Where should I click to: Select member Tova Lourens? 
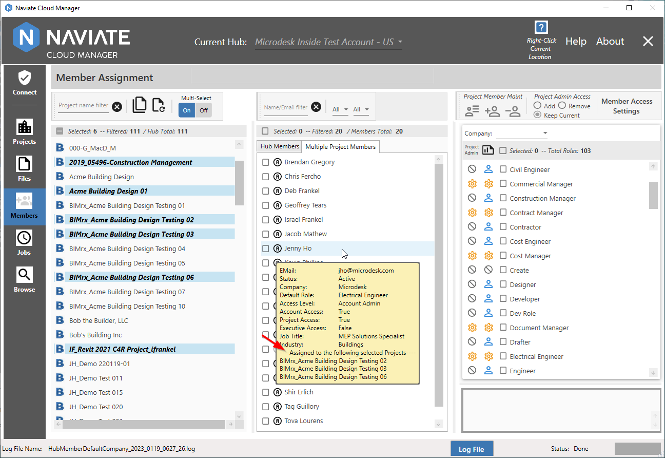point(304,421)
